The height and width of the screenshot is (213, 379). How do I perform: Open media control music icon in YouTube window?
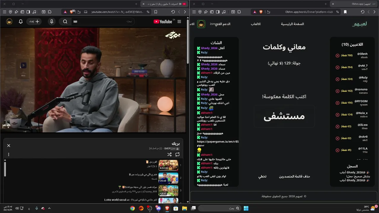[34, 12]
